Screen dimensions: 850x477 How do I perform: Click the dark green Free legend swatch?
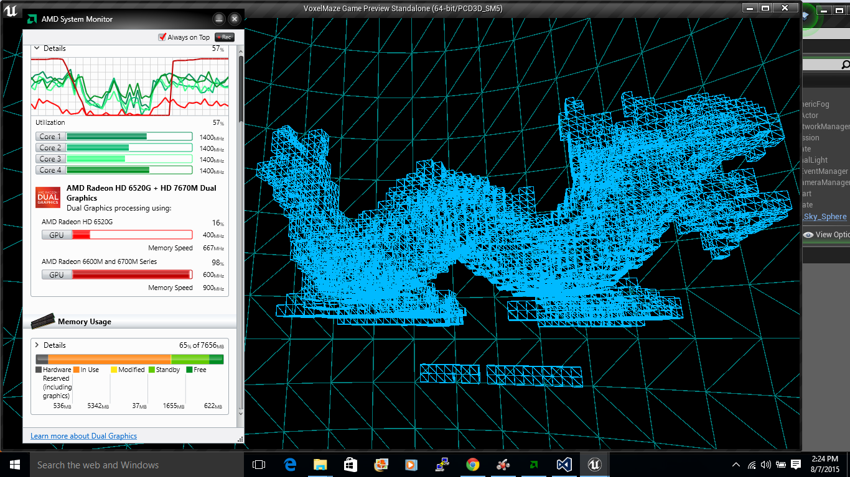pyautogui.click(x=189, y=370)
